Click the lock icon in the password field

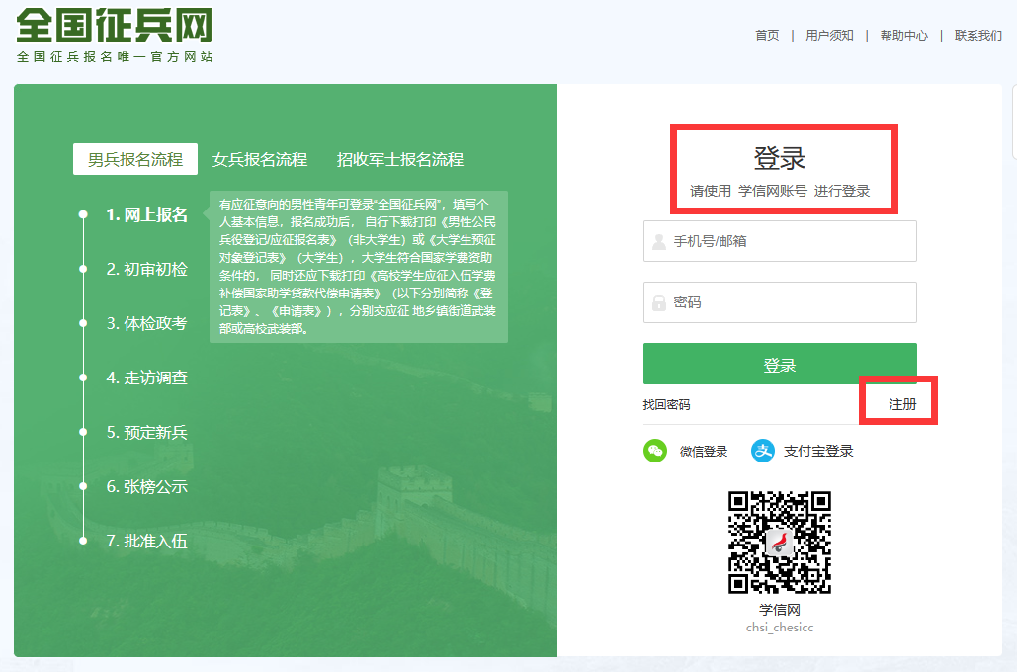659,303
